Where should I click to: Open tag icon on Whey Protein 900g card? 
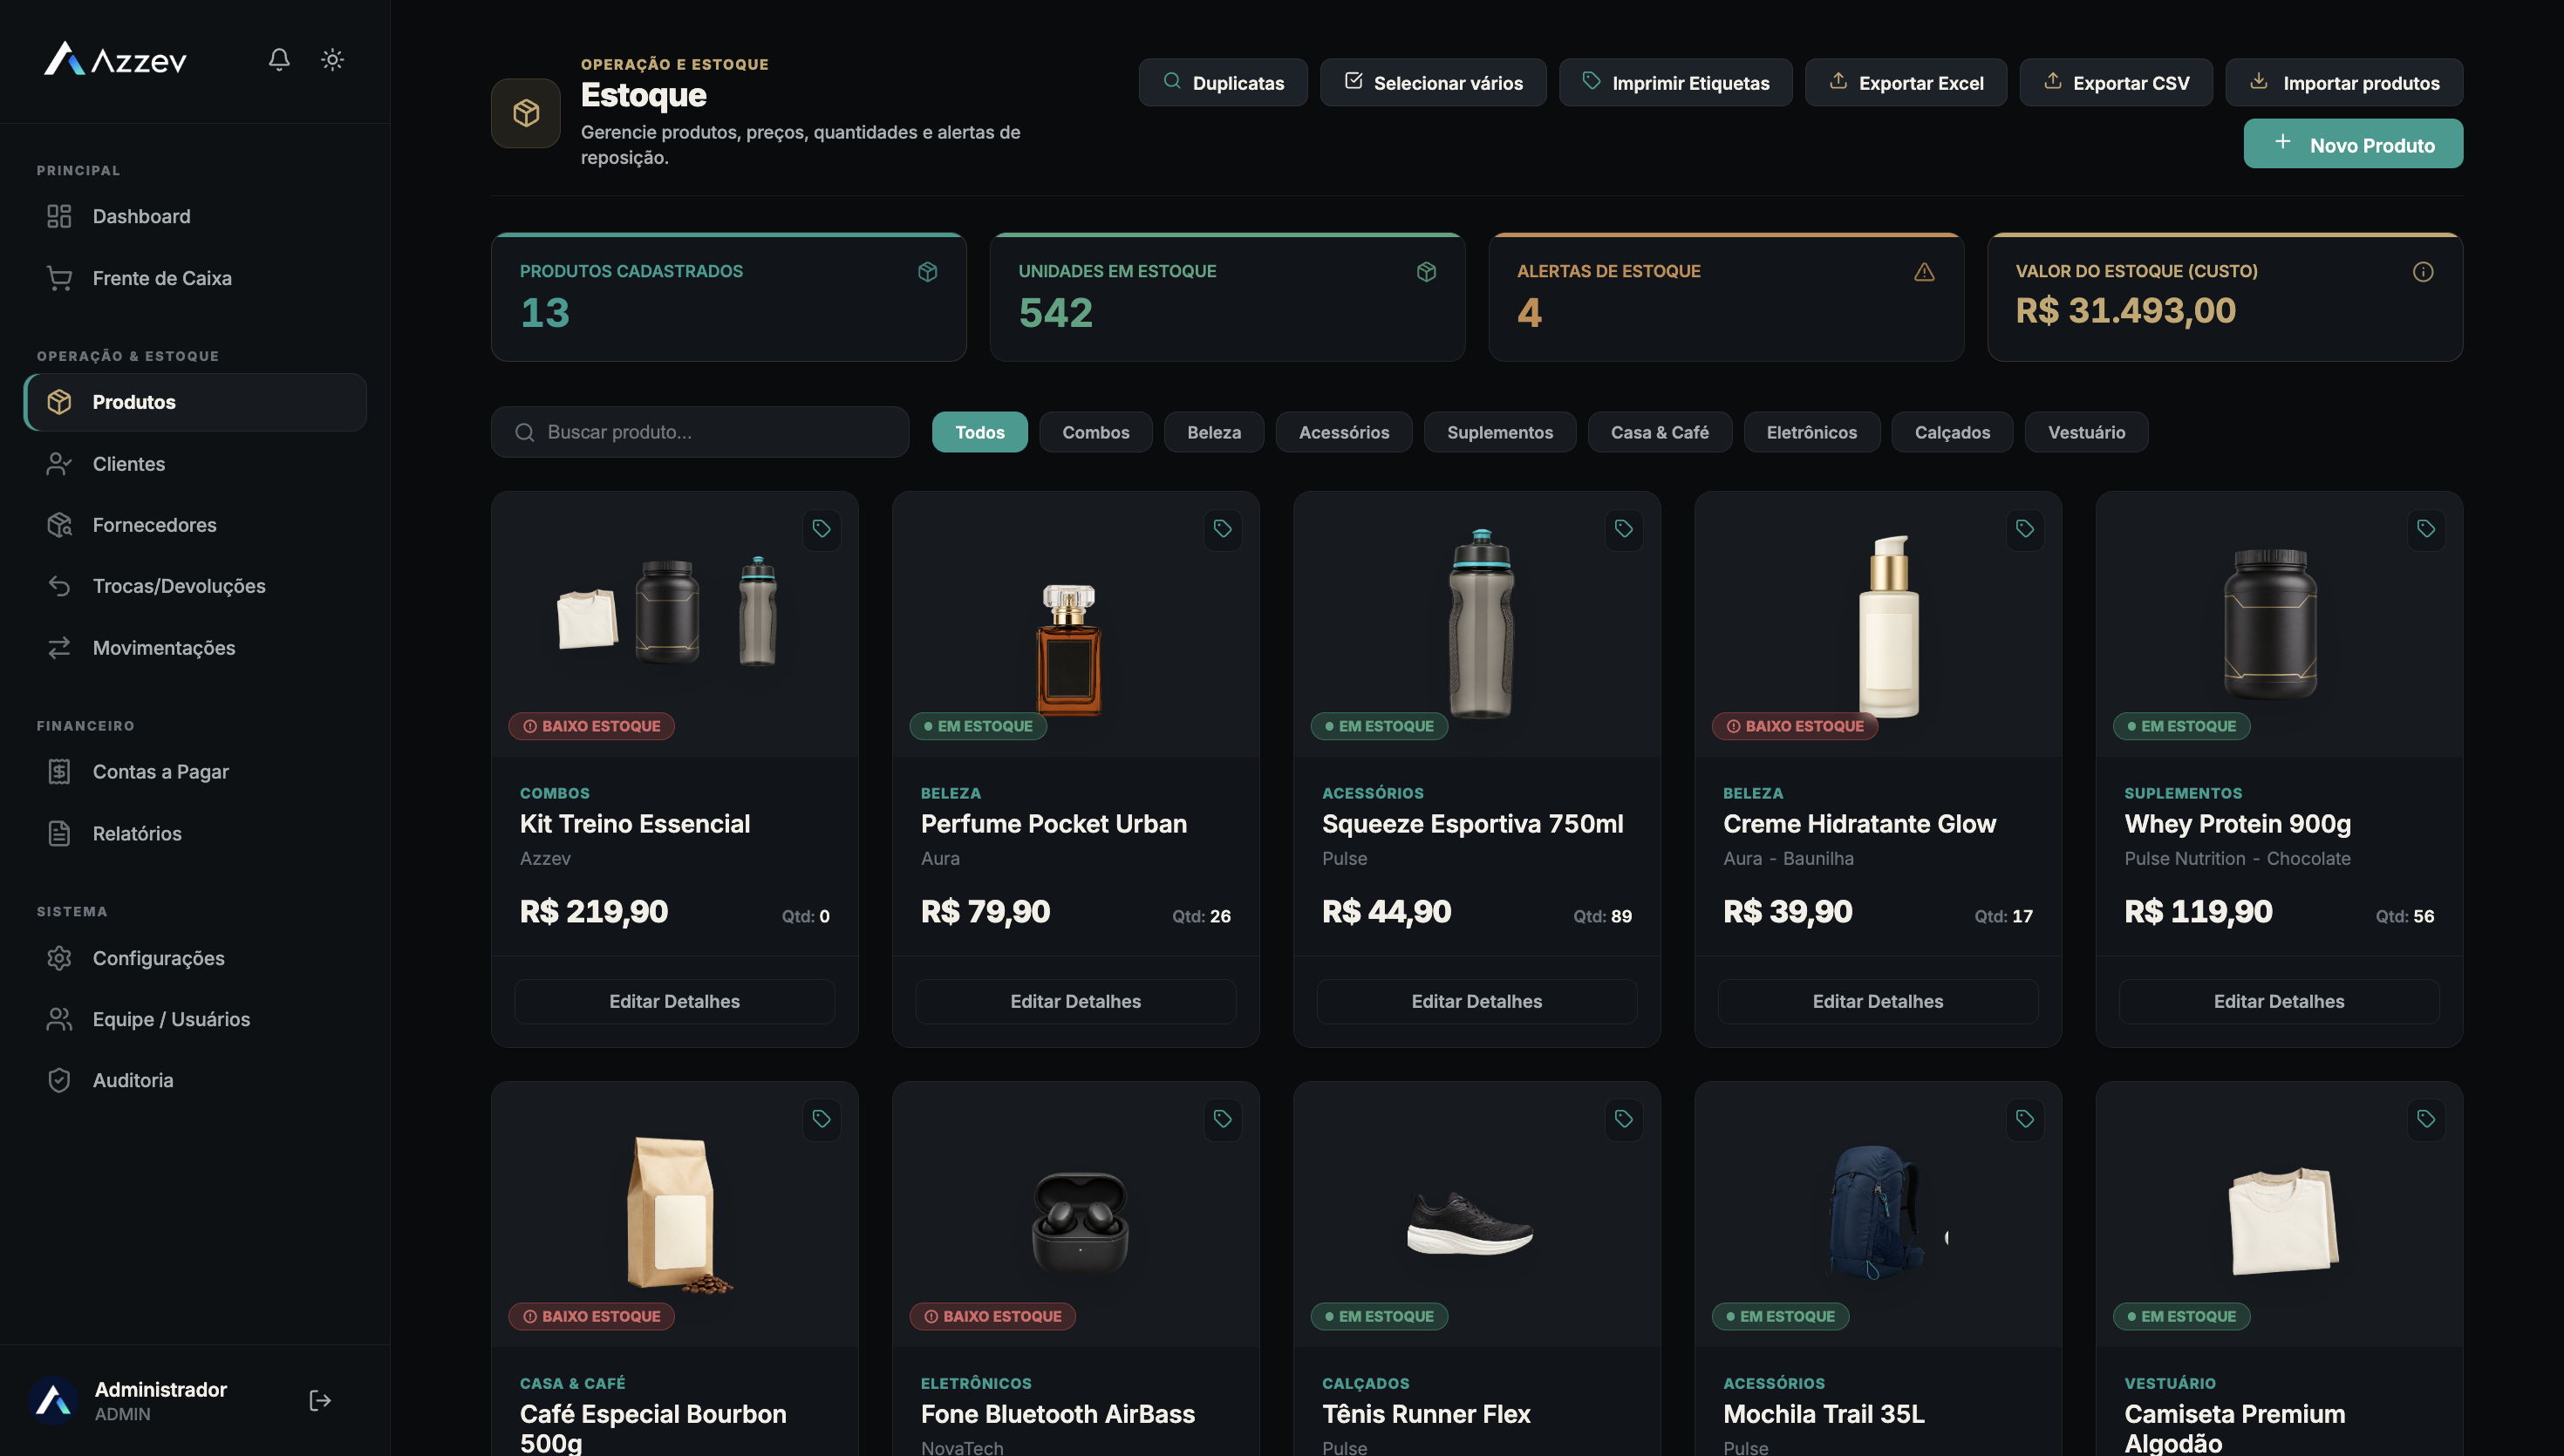click(x=2425, y=528)
